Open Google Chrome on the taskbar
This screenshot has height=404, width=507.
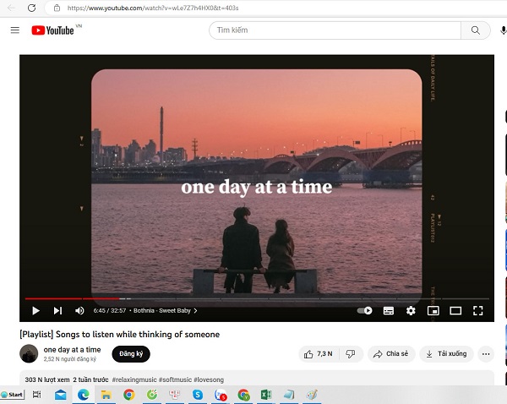pyautogui.click(x=129, y=395)
